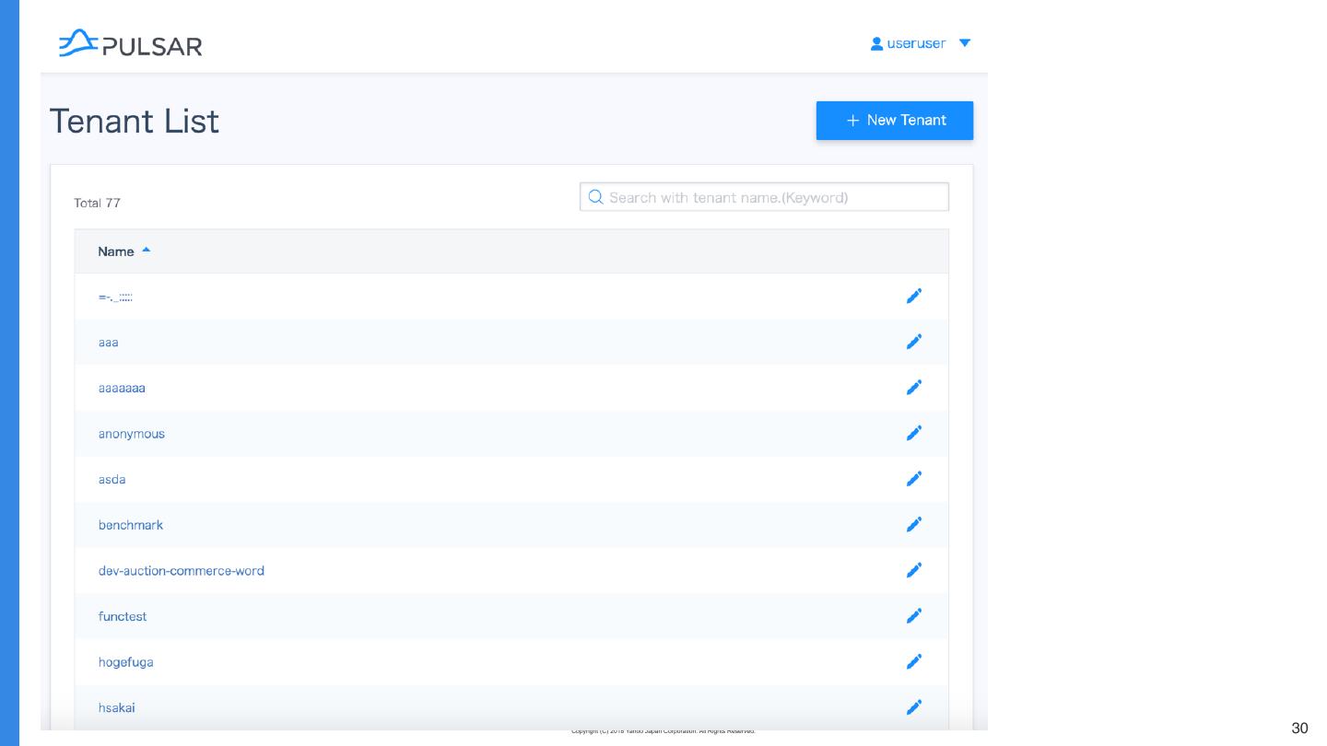
Task: Open the hogefuga tenant link
Action: [x=126, y=662]
